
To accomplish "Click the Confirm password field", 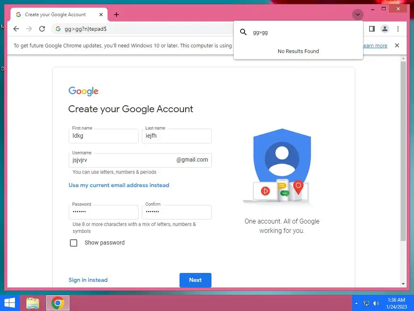I will 177,212.
